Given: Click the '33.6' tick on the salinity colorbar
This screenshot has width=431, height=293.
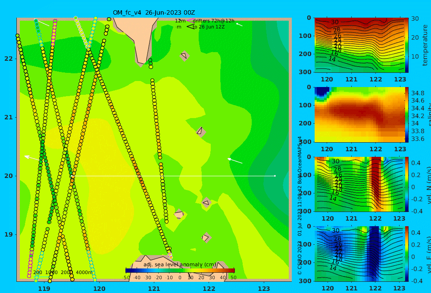Looking at the screenshot, I should [418, 139].
